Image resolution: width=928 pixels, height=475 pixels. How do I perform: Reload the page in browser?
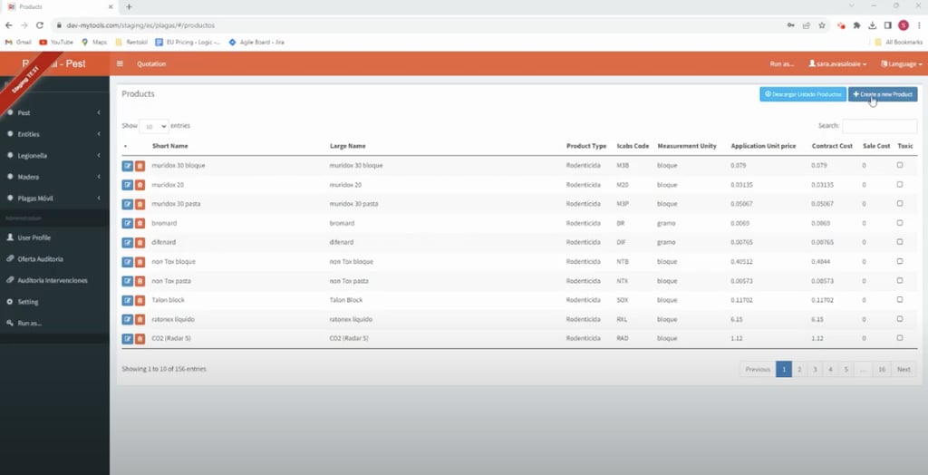point(40,25)
